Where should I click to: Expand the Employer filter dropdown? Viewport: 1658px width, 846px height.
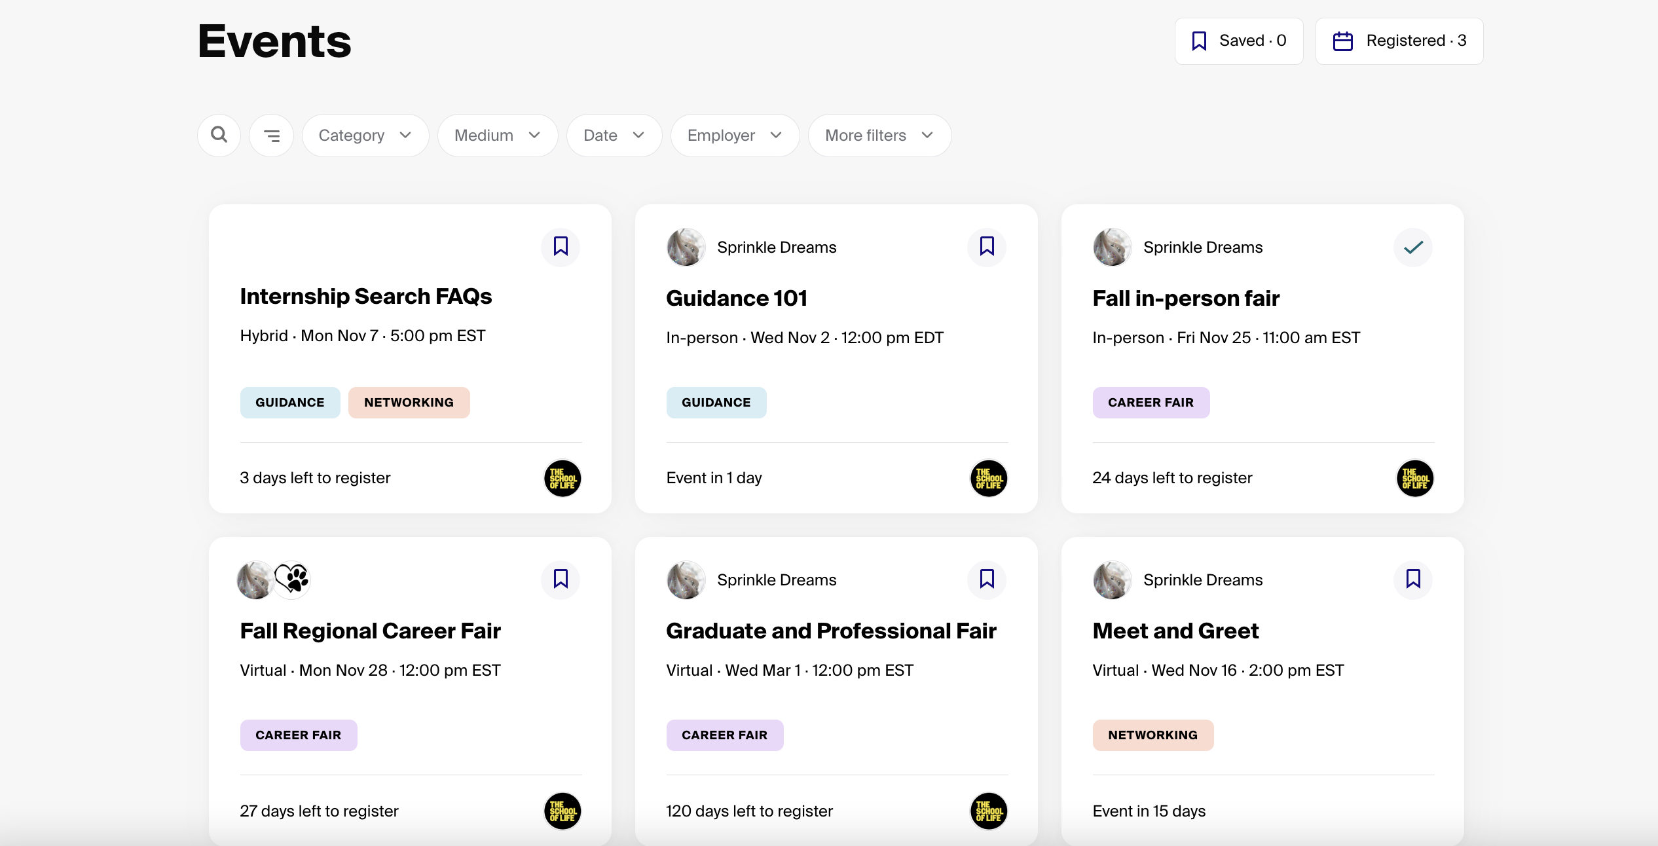(x=735, y=136)
